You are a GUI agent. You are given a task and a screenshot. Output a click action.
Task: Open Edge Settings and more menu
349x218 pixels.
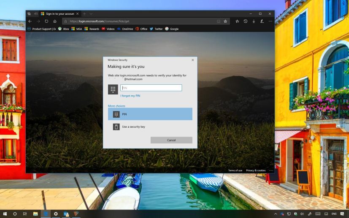270,22
